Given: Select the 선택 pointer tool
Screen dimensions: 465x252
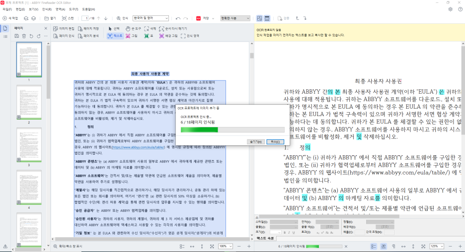Looking at the screenshot, I should click(114, 29).
